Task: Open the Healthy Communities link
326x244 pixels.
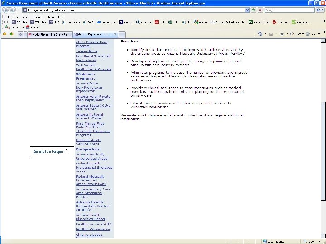Action: [x=93, y=229]
